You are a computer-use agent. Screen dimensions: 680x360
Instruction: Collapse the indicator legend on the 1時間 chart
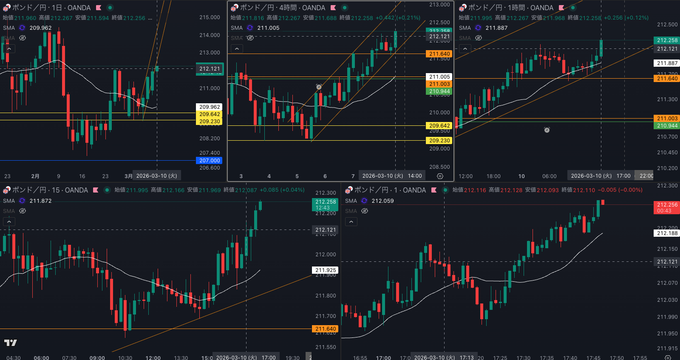pos(465,49)
